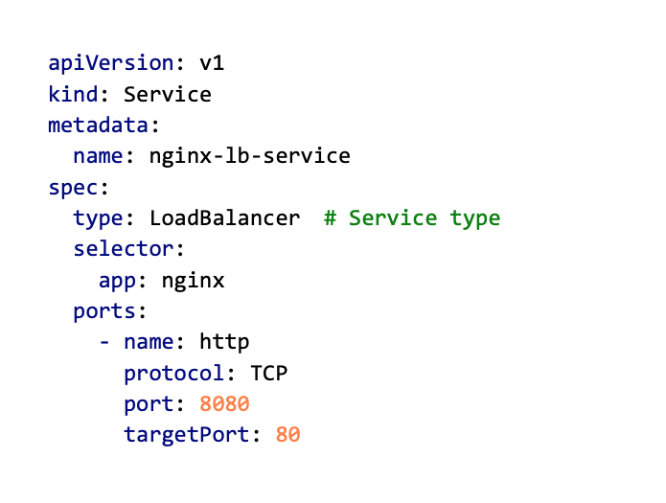Viewport: 666px width, 503px height.
Task: Click the http port name value
Action: pyautogui.click(x=224, y=342)
